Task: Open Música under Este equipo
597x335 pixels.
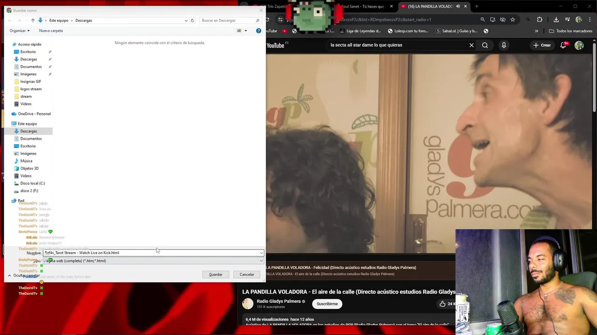Action: click(x=26, y=161)
